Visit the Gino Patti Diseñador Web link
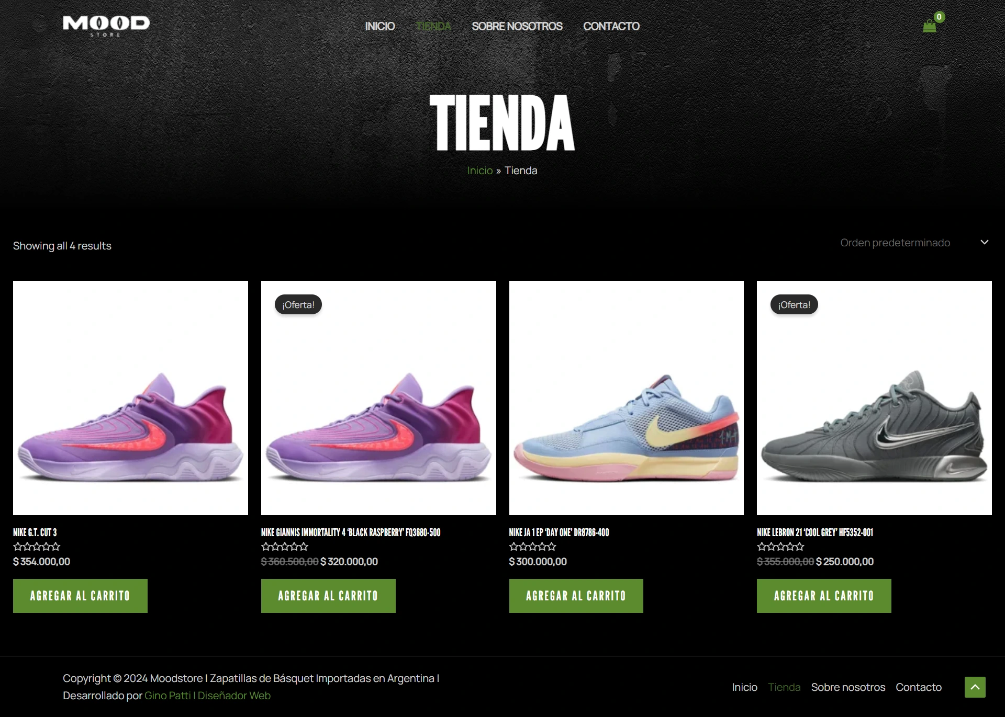This screenshot has height=717, width=1005. 207,696
